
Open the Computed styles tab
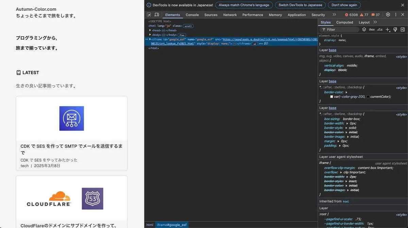[x=344, y=22]
